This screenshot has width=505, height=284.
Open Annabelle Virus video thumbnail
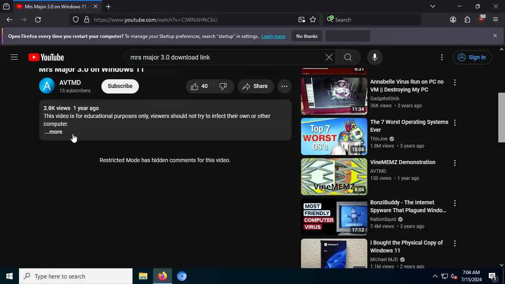(334, 96)
